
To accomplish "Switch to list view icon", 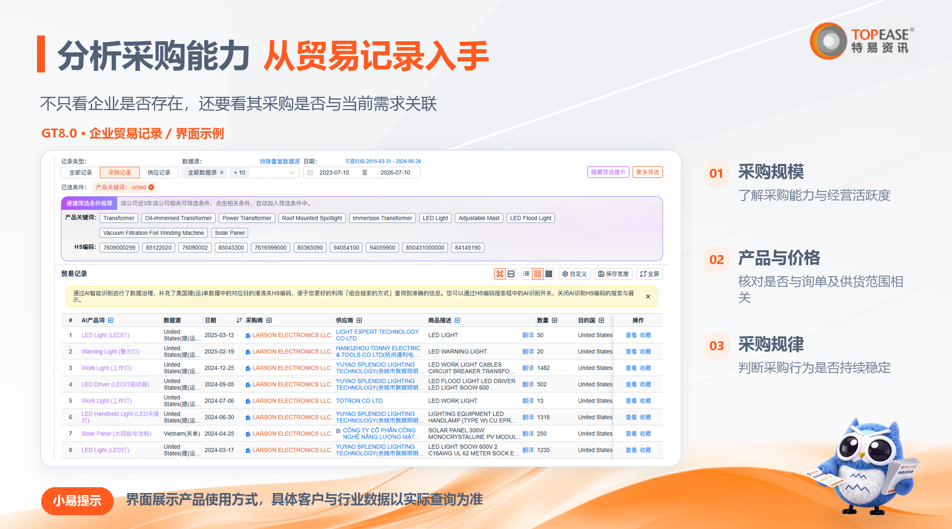I will pos(526,273).
